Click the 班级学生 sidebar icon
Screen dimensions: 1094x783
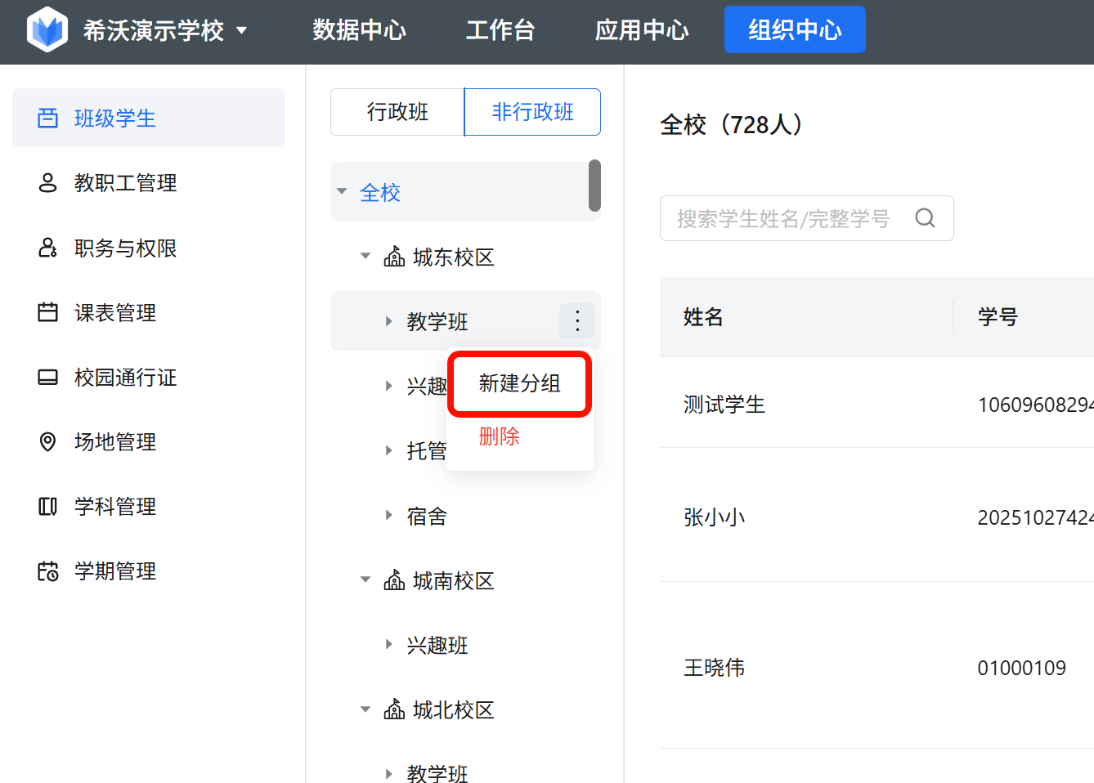coord(48,119)
